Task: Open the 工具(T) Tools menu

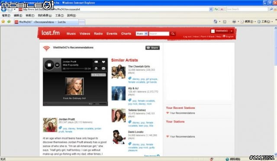Action: tap(59, 16)
